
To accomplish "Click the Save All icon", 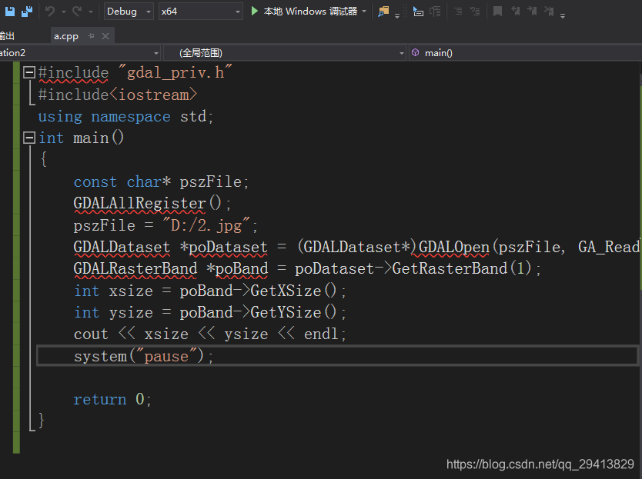I will (x=27, y=12).
